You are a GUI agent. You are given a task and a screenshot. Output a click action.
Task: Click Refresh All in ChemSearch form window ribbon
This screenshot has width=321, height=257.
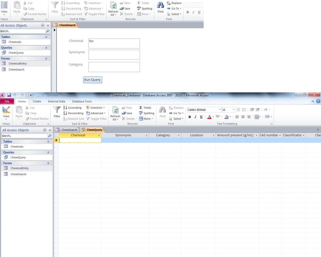pos(113,9)
